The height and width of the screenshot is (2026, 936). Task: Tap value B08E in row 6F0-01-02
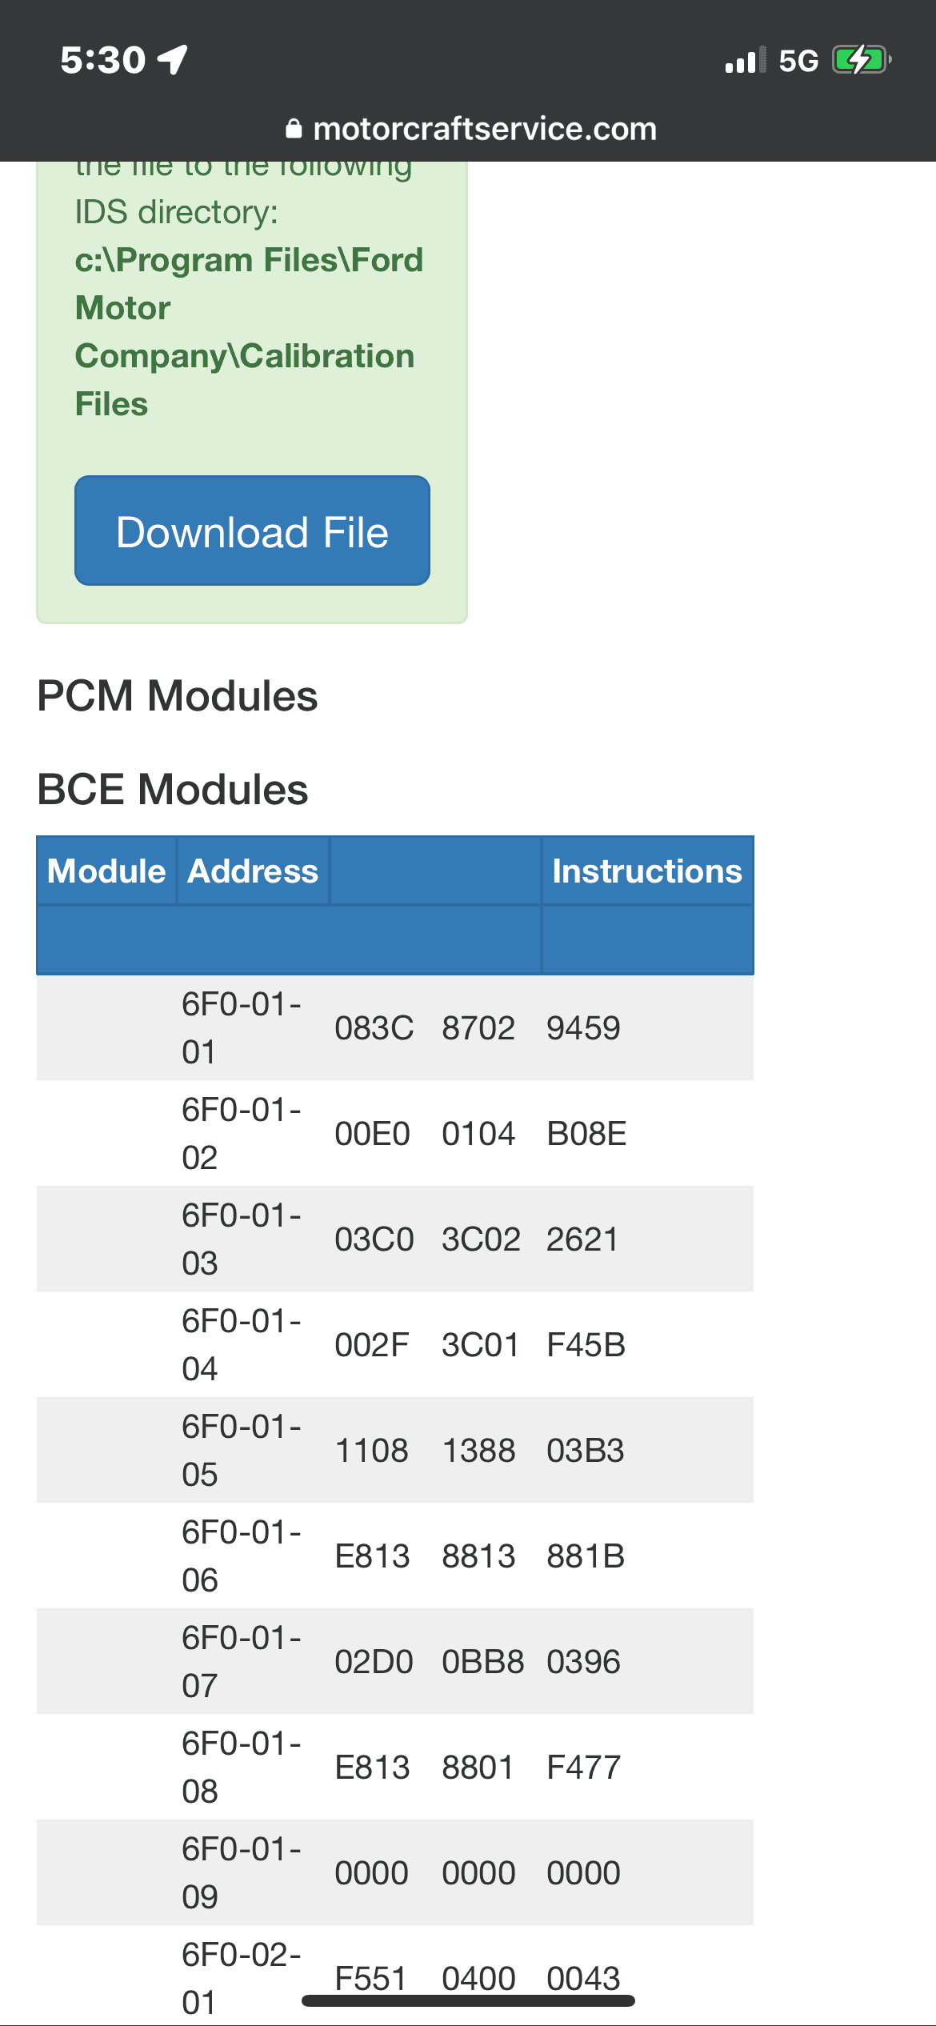(586, 1133)
